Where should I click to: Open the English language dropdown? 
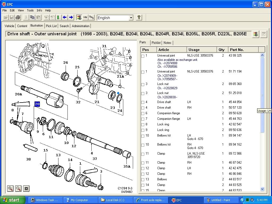pyautogui.click(x=131, y=18)
